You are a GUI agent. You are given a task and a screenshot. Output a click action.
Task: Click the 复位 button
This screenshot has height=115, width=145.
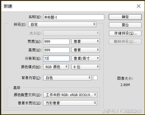pyautogui.click(x=125, y=25)
